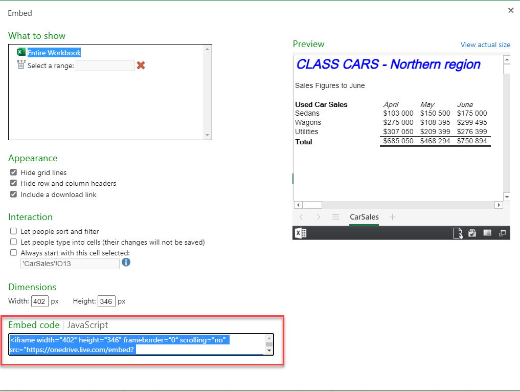Click the preview's right horizontal scroll arrow

click(500, 205)
